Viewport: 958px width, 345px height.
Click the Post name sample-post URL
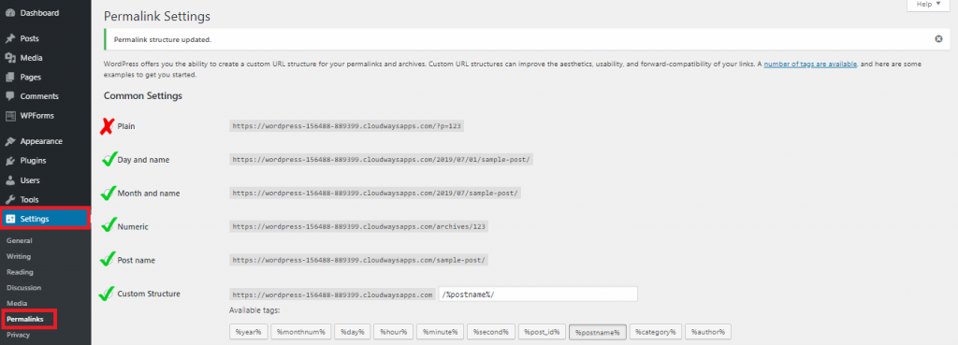(x=358, y=260)
